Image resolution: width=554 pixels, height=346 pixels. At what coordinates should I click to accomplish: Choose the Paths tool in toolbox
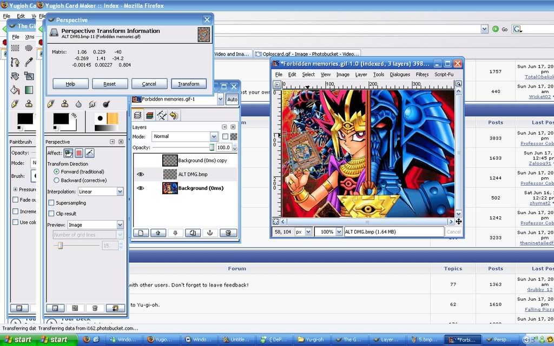(x=15, y=62)
